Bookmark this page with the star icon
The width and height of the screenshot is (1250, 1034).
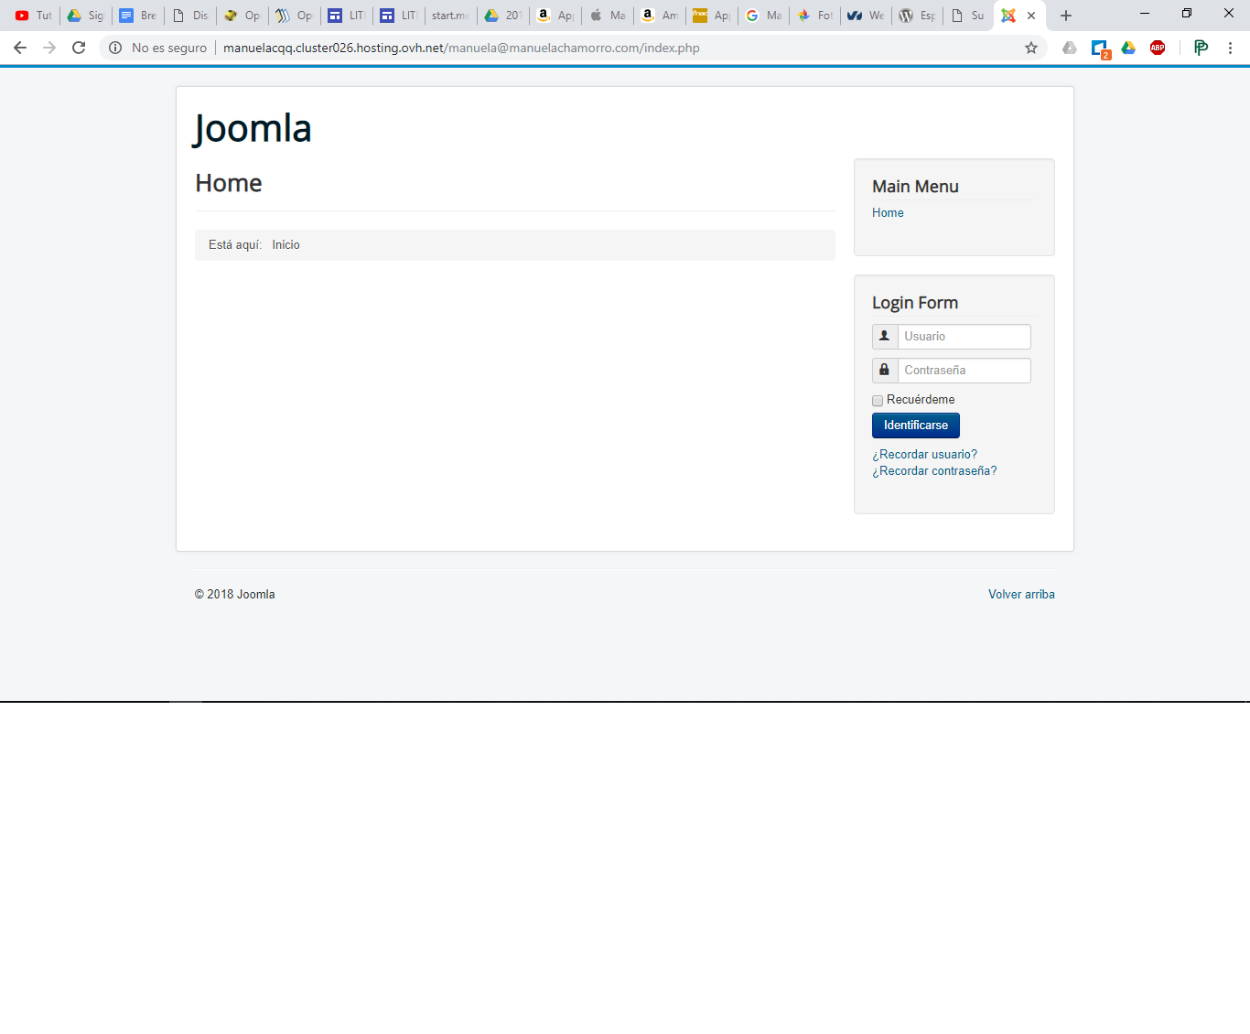point(1031,48)
